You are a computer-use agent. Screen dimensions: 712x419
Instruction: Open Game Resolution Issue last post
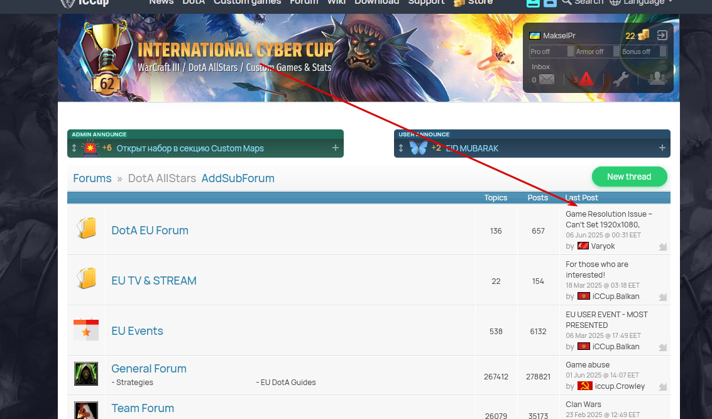609,219
